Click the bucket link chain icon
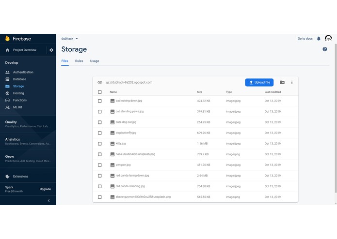The width and height of the screenshot is (337, 239). coord(100,82)
